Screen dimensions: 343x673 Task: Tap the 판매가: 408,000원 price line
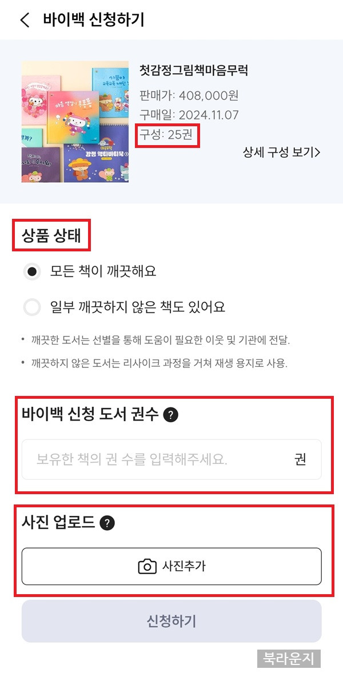189,95
